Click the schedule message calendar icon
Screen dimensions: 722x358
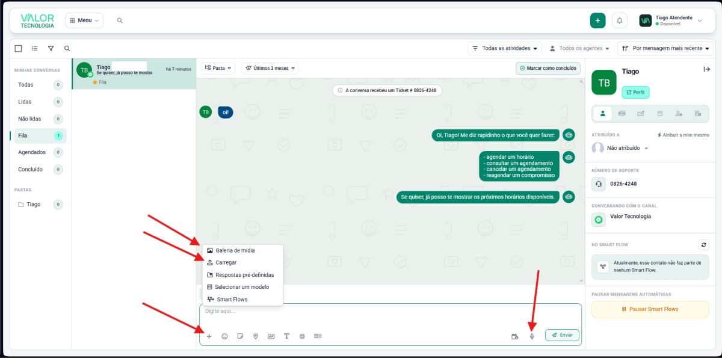[514, 336]
